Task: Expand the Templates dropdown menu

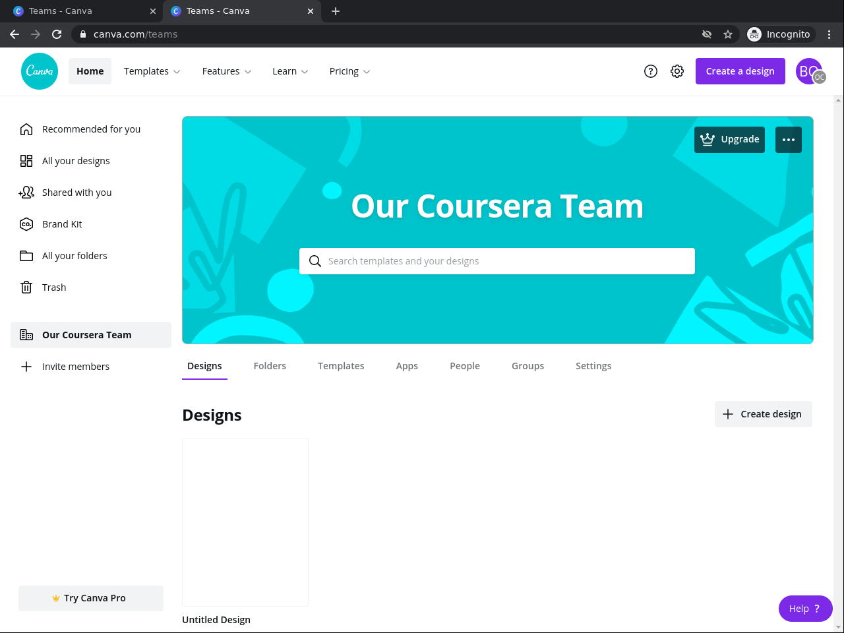Action: pyautogui.click(x=152, y=71)
